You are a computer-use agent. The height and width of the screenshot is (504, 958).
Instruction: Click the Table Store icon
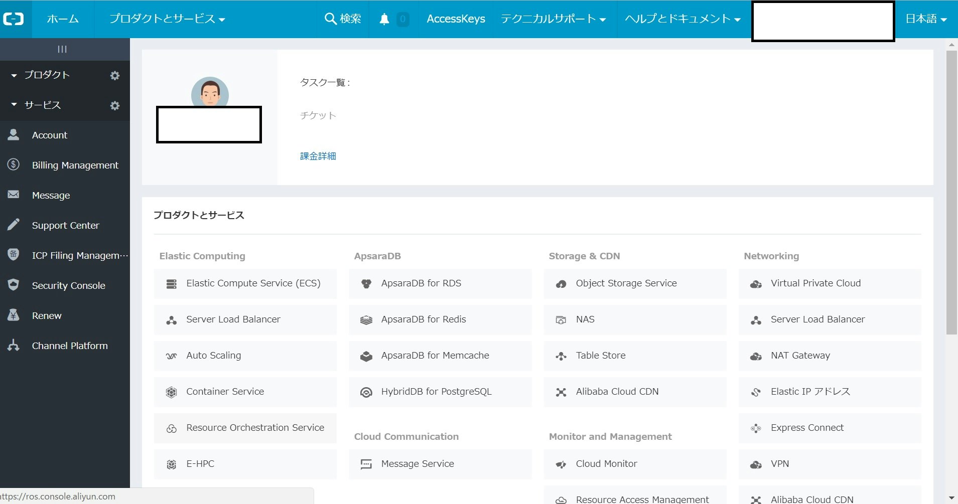(561, 356)
